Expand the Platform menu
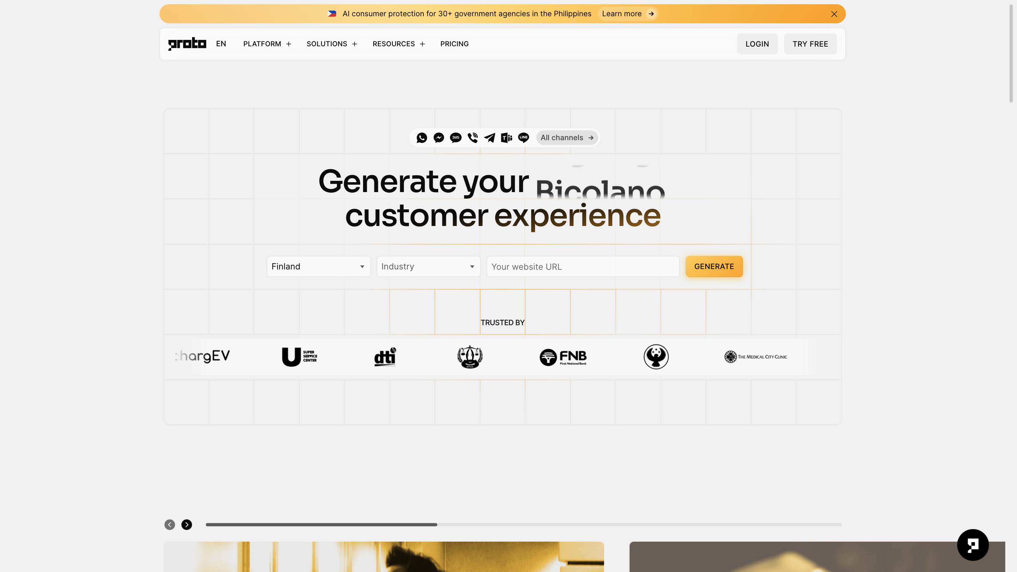1017x572 pixels. click(x=267, y=44)
